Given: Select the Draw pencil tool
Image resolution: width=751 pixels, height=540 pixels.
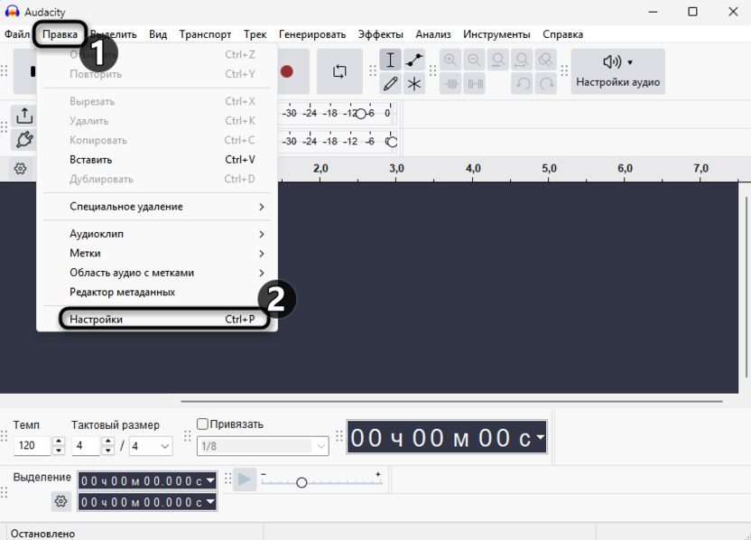Looking at the screenshot, I should click(x=390, y=84).
